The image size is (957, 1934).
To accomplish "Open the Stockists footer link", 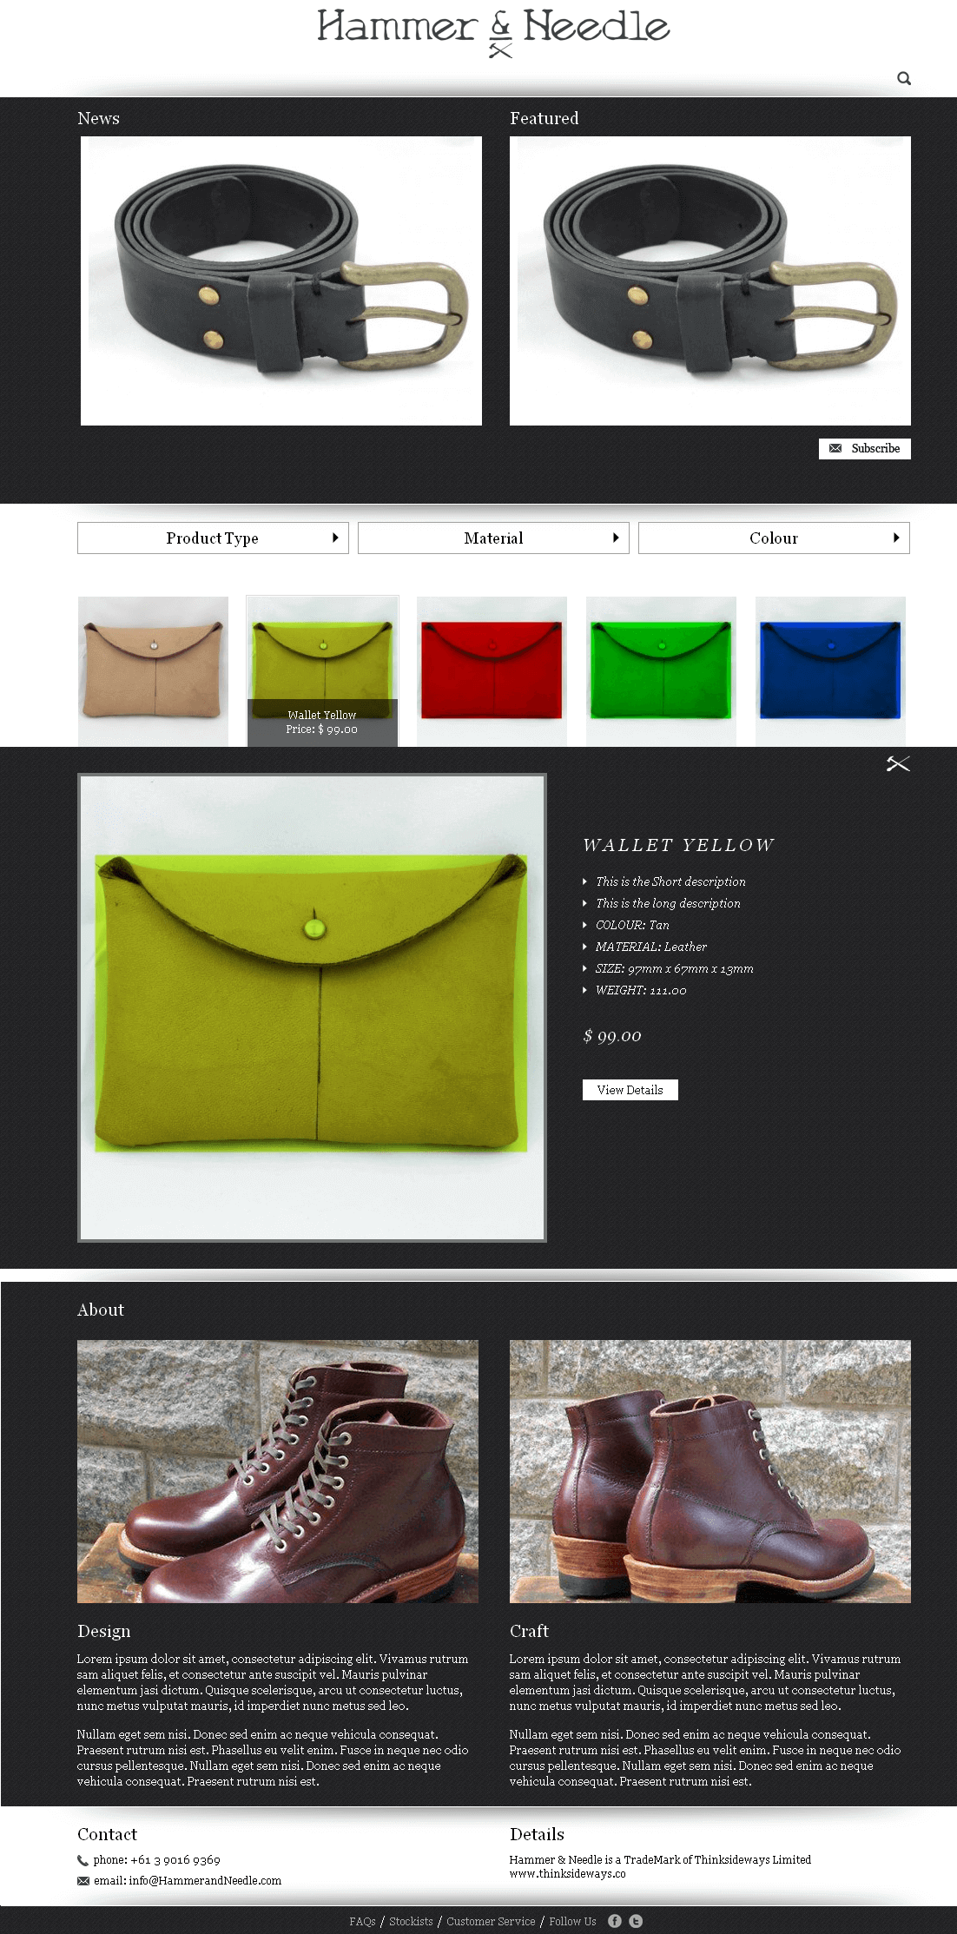I will click(x=411, y=1921).
